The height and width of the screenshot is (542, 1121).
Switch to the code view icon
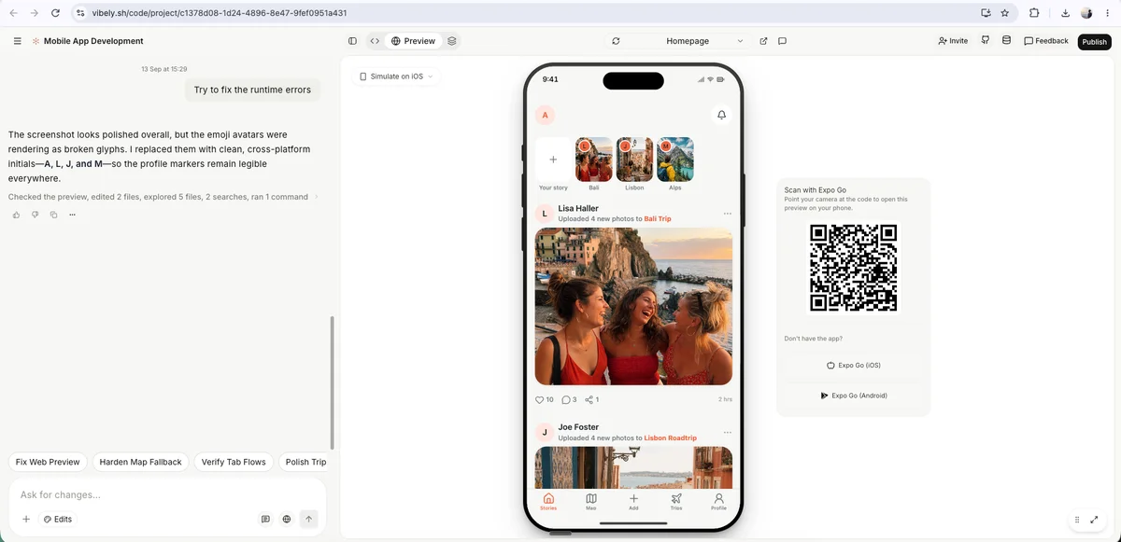tap(375, 41)
